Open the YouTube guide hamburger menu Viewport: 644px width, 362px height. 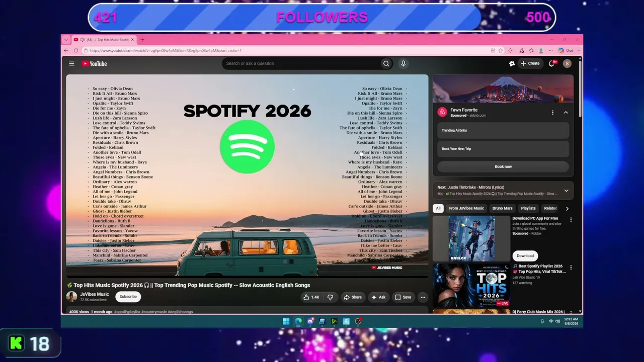coord(71,64)
